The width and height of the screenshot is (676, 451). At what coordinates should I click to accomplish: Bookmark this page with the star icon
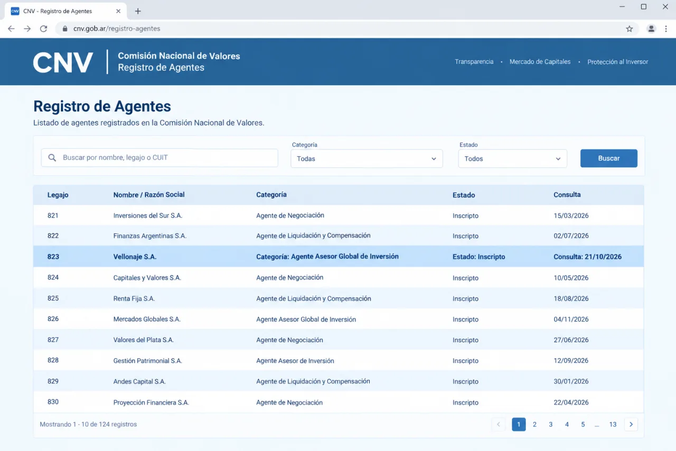[x=630, y=29]
